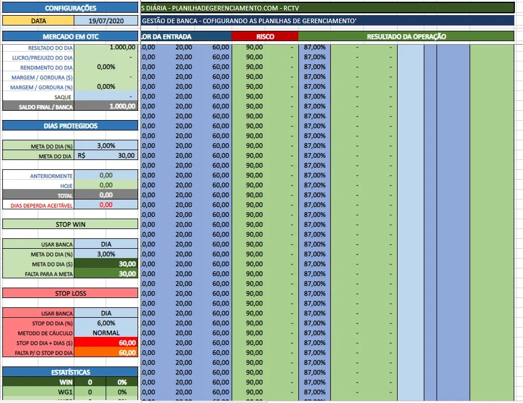523x403 pixels.
Task: Select the 1.000,00 value beside RESILTADO DO DIA
Action: [106, 48]
